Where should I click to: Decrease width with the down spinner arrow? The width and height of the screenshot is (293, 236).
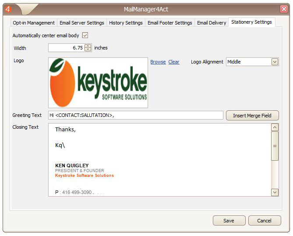click(x=88, y=49)
